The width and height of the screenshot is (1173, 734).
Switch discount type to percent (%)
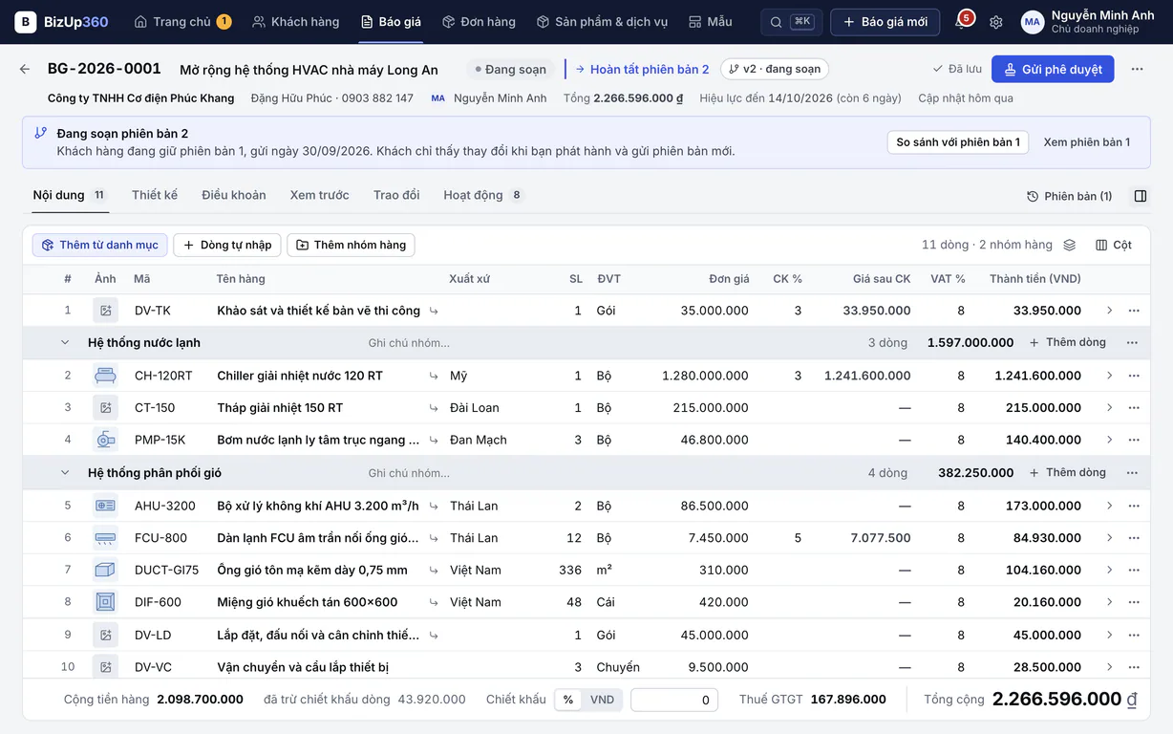point(568,700)
